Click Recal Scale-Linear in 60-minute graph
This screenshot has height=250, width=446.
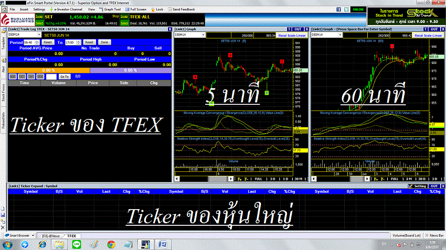pyautogui.click(x=428, y=36)
